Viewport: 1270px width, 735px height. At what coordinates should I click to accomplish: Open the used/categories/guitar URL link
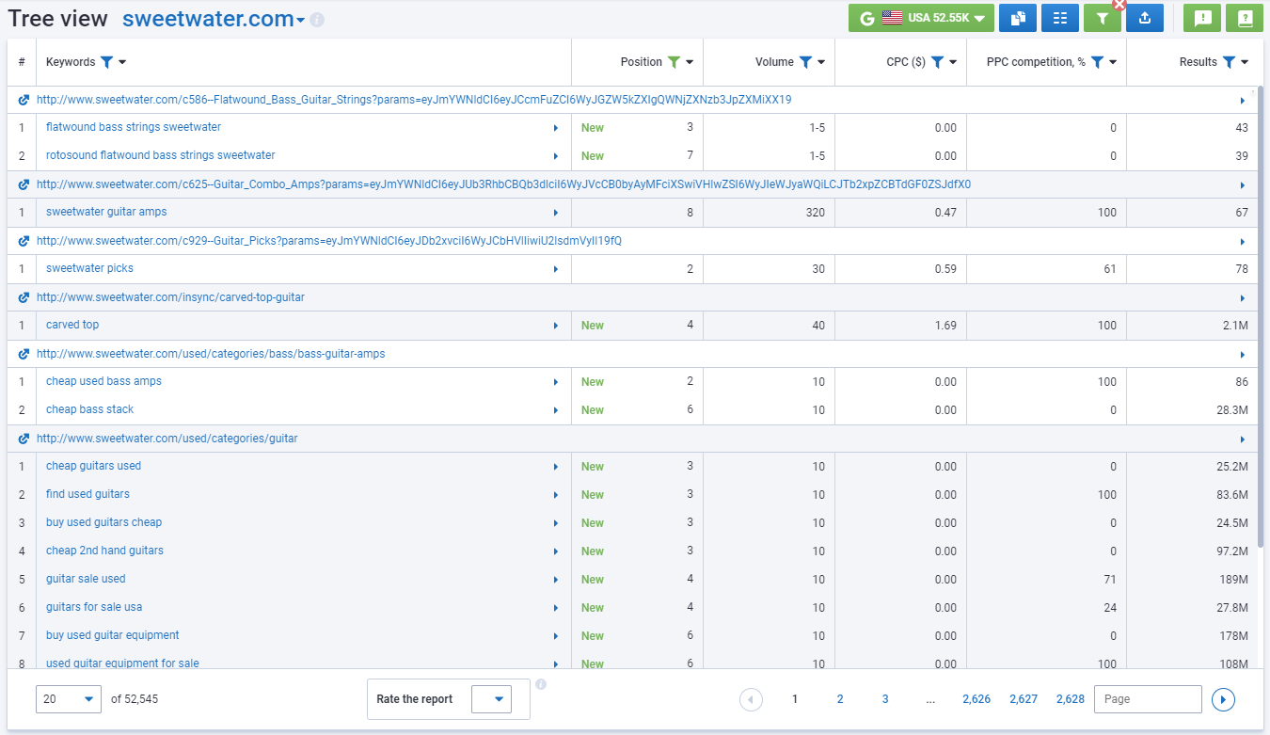167,439
